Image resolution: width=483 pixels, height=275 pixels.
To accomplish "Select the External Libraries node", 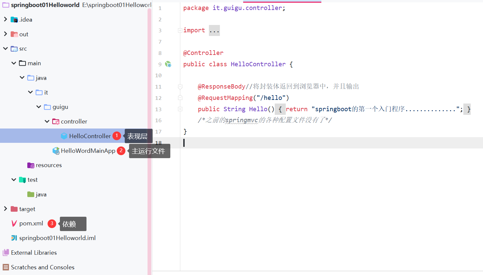I will click(34, 253).
